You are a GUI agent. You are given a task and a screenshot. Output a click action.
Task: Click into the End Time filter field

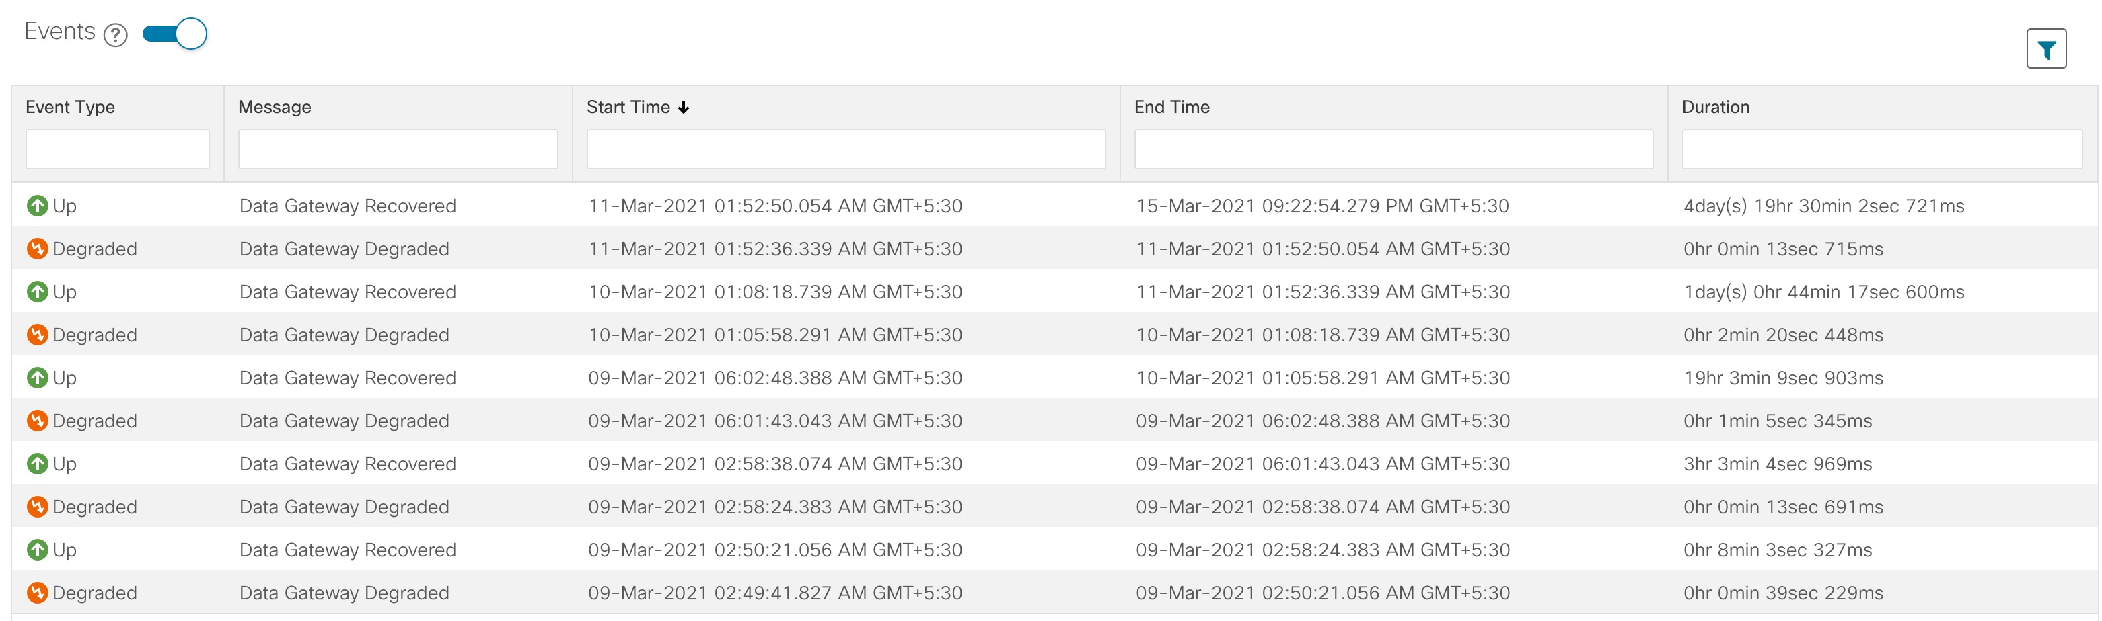(1393, 150)
